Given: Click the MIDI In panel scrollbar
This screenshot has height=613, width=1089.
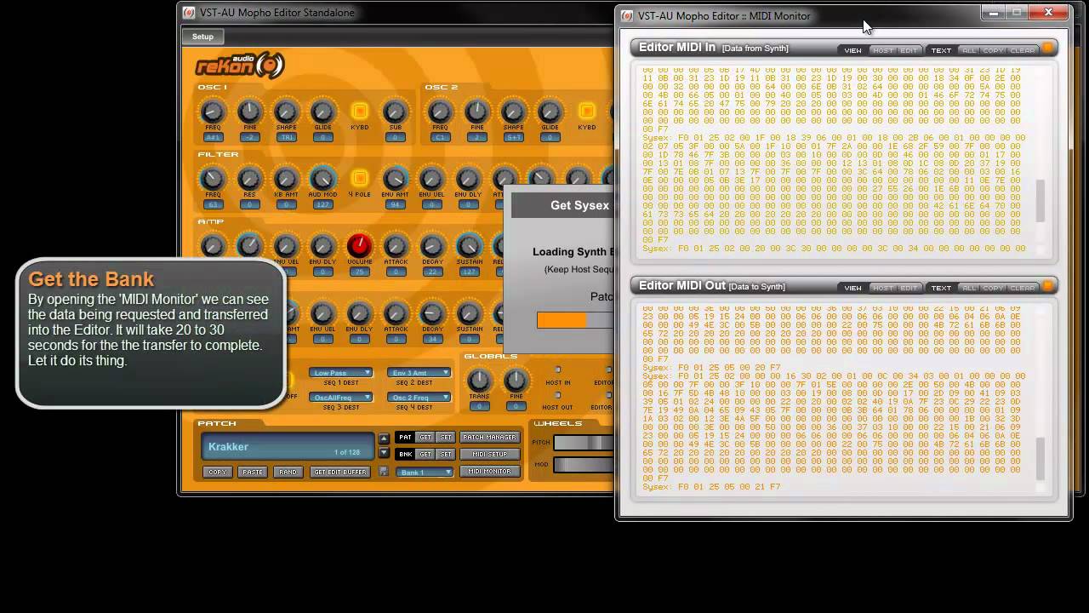Looking at the screenshot, I should [x=1041, y=202].
